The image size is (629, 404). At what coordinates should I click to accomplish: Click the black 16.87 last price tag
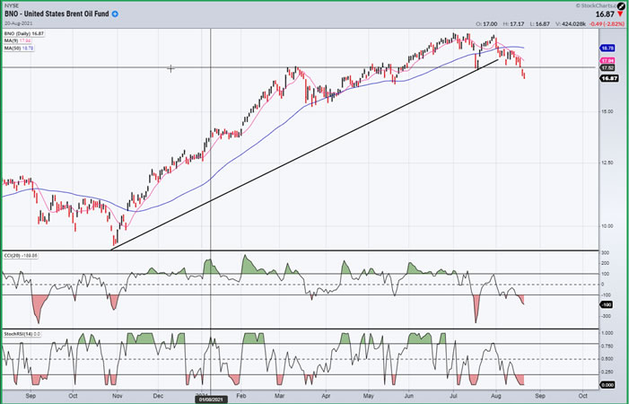pos(608,78)
